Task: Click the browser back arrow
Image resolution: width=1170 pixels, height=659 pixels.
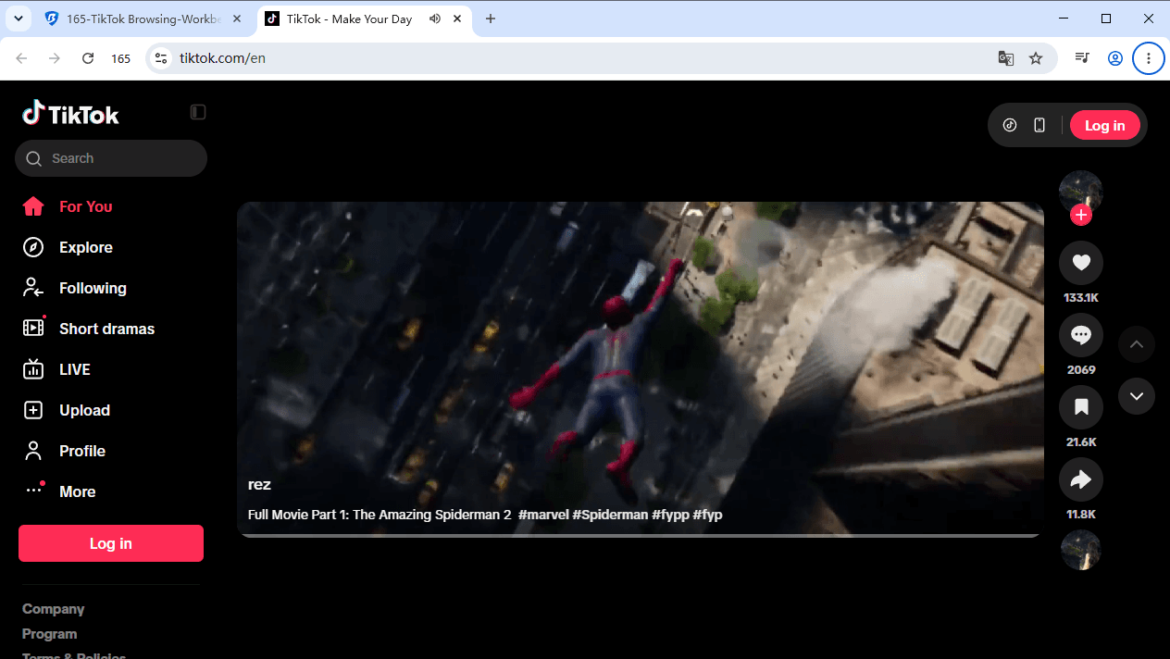Action: [x=21, y=58]
